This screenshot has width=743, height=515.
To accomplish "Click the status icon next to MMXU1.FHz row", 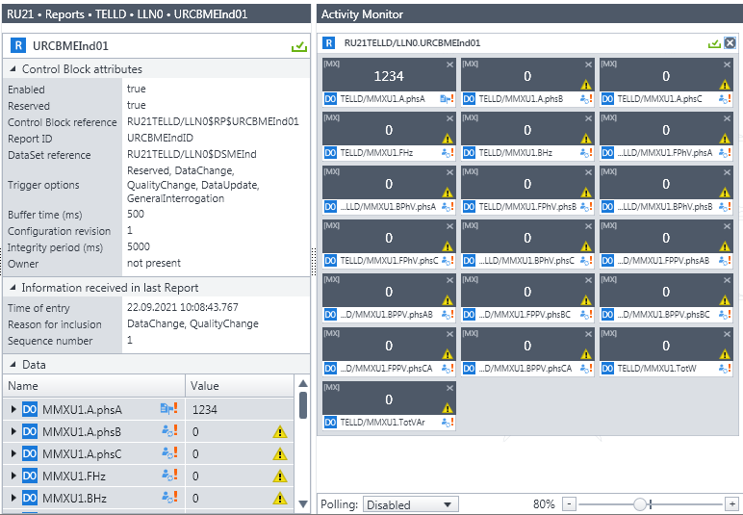I will point(169,476).
